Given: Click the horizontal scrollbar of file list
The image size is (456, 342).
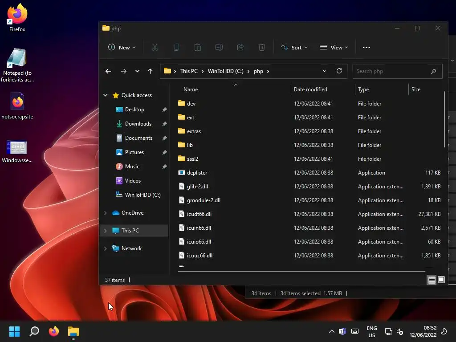Looking at the screenshot, I should tap(301, 271).
